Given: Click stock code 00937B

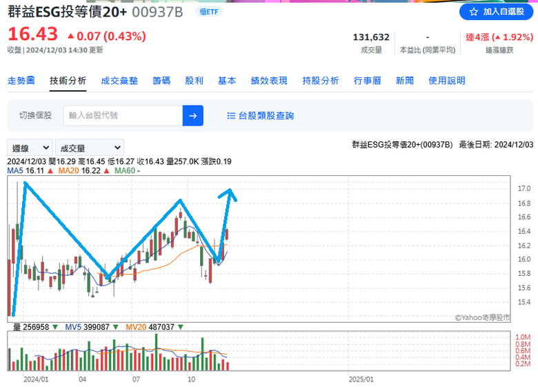Looking at the screenshot, I should [x=157, y=12].
